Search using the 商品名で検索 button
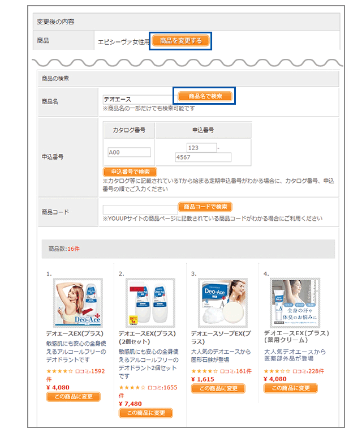Viewport: 362px width, 441px height. pyautogui.click(x=205, y=96)
